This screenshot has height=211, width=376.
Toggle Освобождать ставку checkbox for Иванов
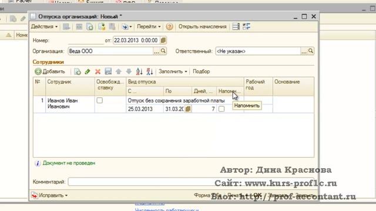click(99, 100)
